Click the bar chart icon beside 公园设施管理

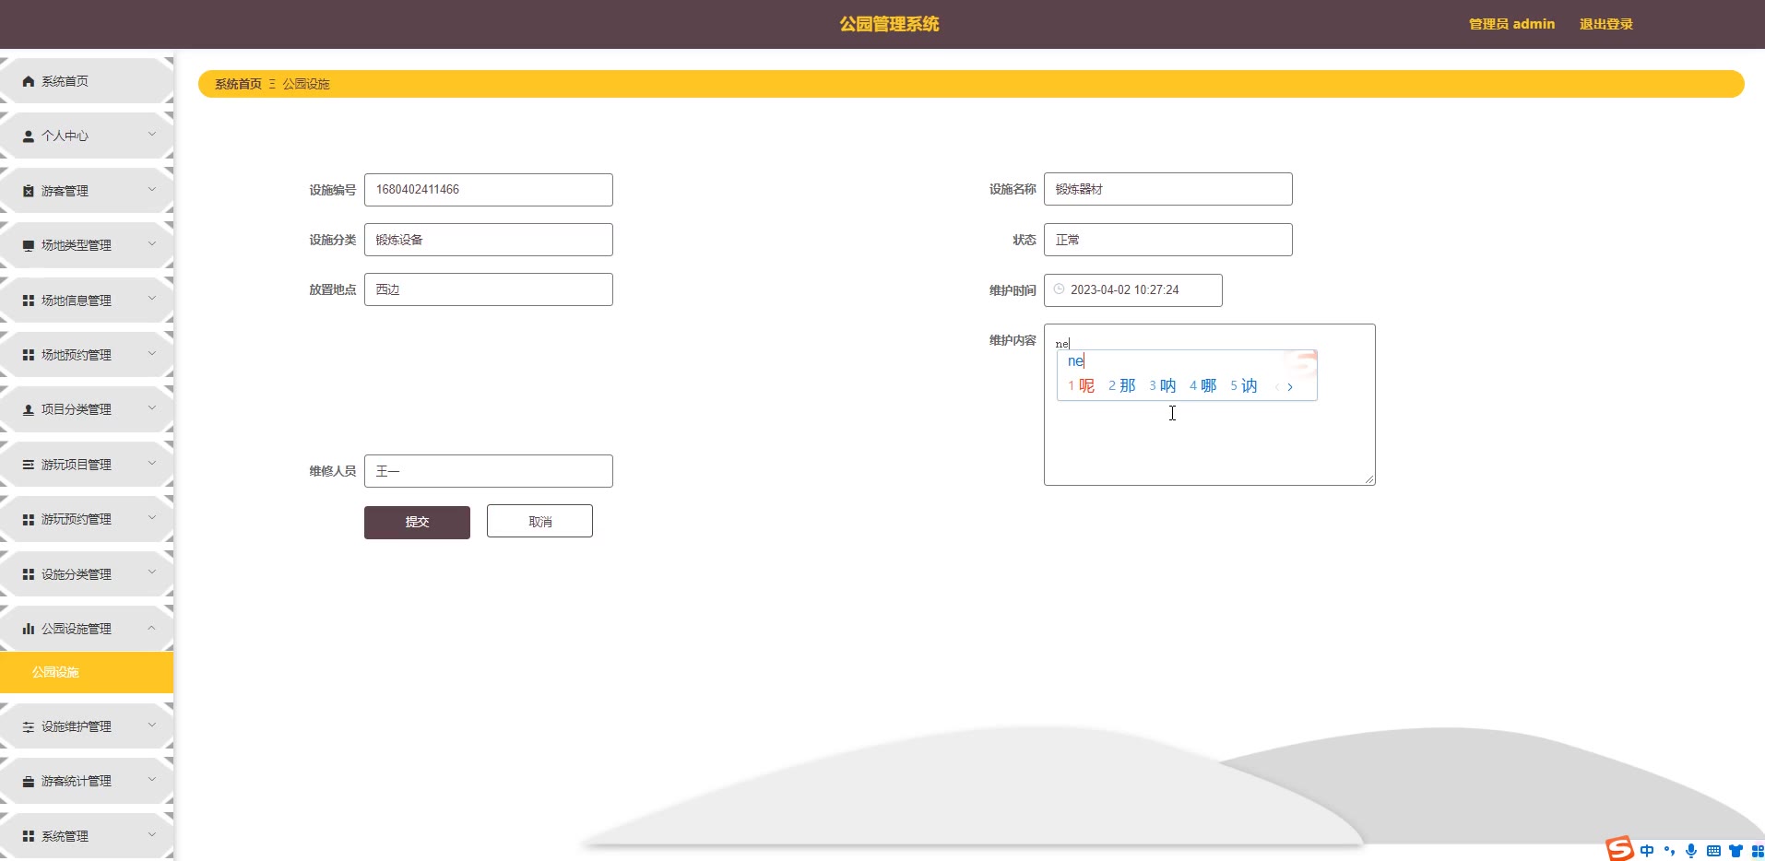point(29,629)
